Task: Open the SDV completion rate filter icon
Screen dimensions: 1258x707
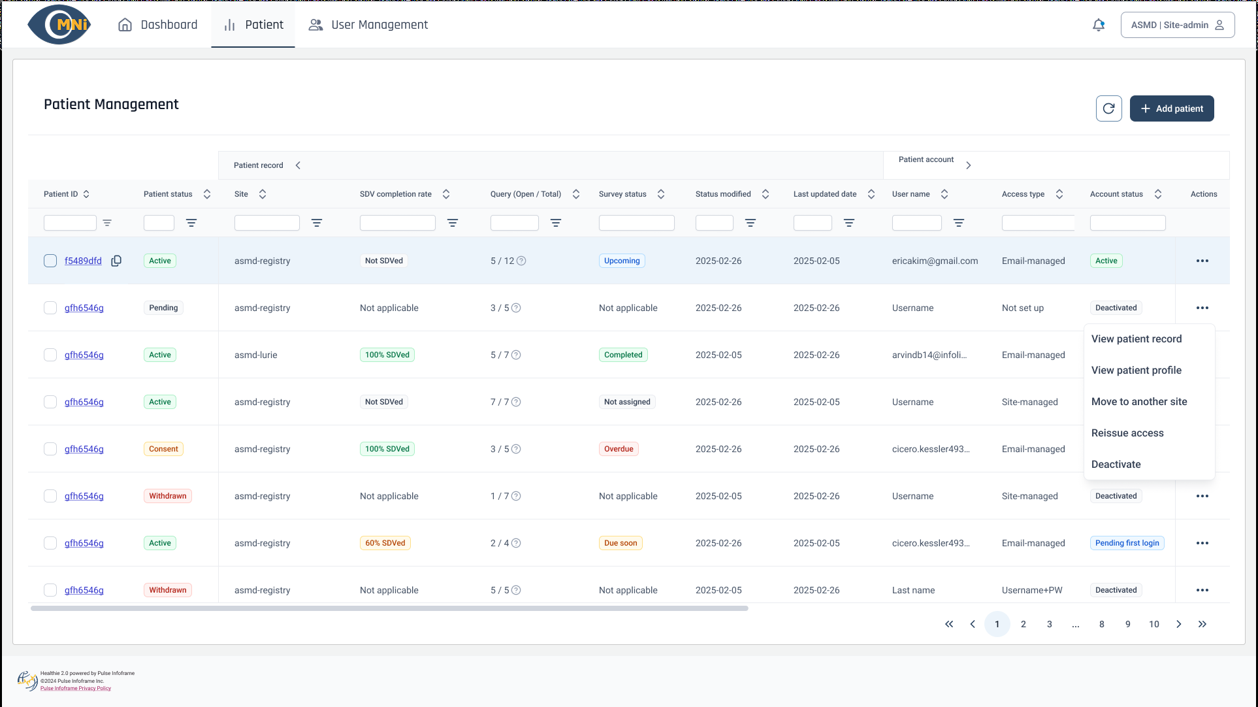Action: [x=453, y=223]
